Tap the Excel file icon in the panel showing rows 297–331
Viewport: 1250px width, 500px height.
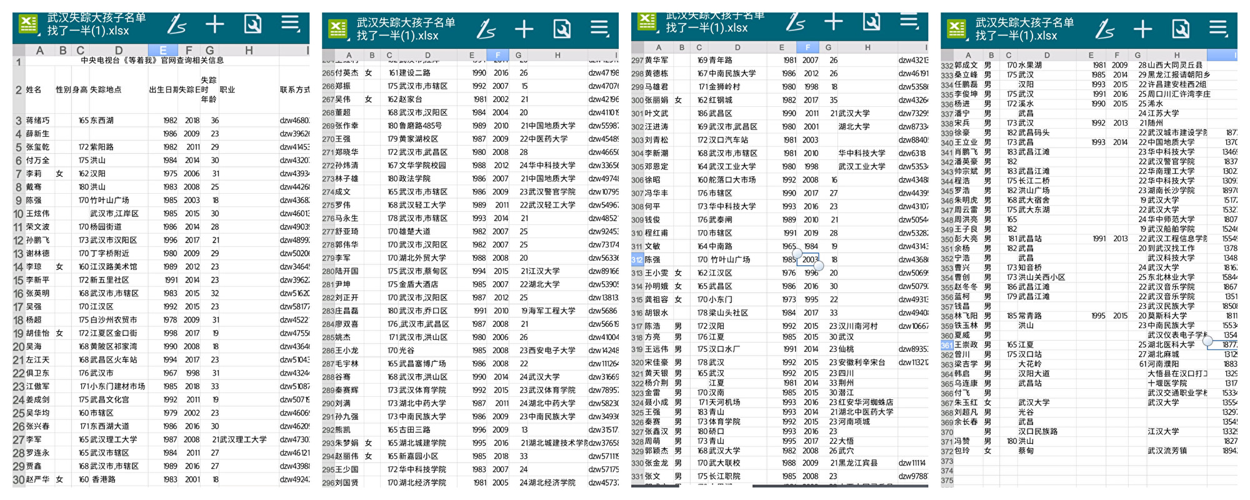click(646, 21)
